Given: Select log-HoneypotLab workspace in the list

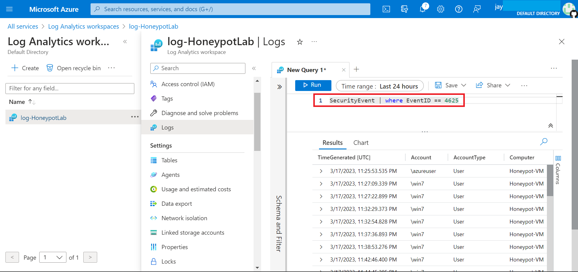Looking at the screenshot, I should coord(43,118).
